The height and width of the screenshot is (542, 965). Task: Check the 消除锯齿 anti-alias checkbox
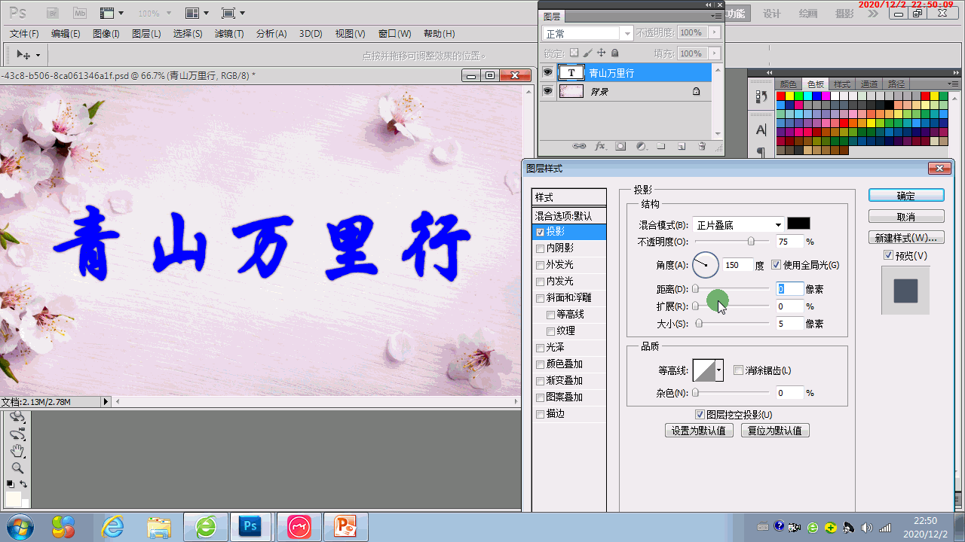[738, 370]
